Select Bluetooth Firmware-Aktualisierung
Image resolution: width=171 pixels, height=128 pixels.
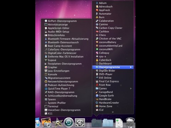[x=67, y=39]
